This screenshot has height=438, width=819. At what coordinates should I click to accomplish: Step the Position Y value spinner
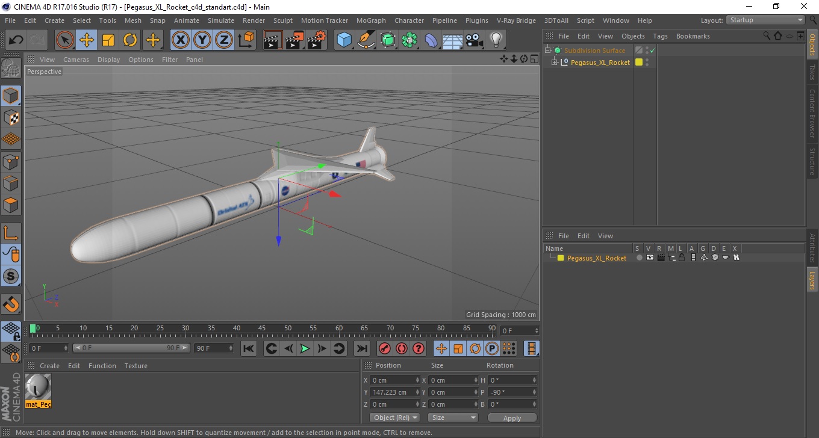418,392
